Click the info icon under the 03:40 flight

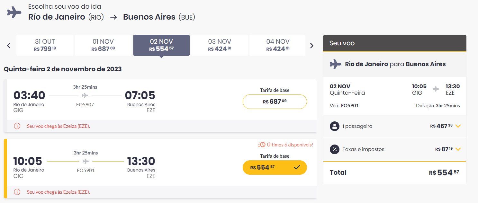coord(17,126)
